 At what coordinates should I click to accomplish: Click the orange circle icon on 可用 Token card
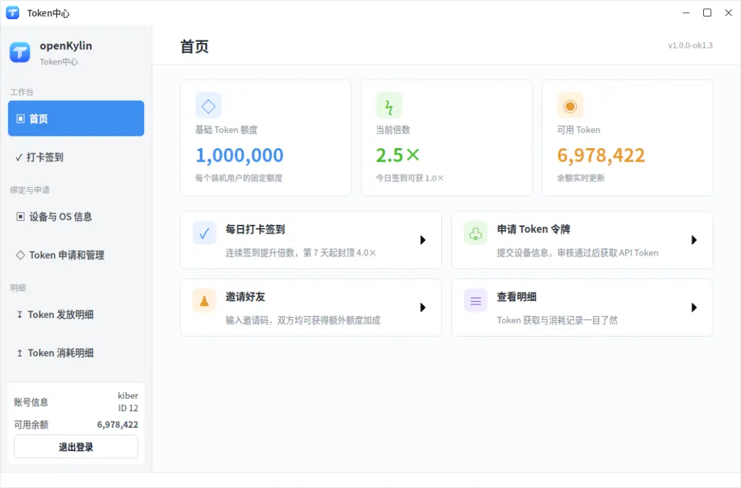click(x=570, y=106)
